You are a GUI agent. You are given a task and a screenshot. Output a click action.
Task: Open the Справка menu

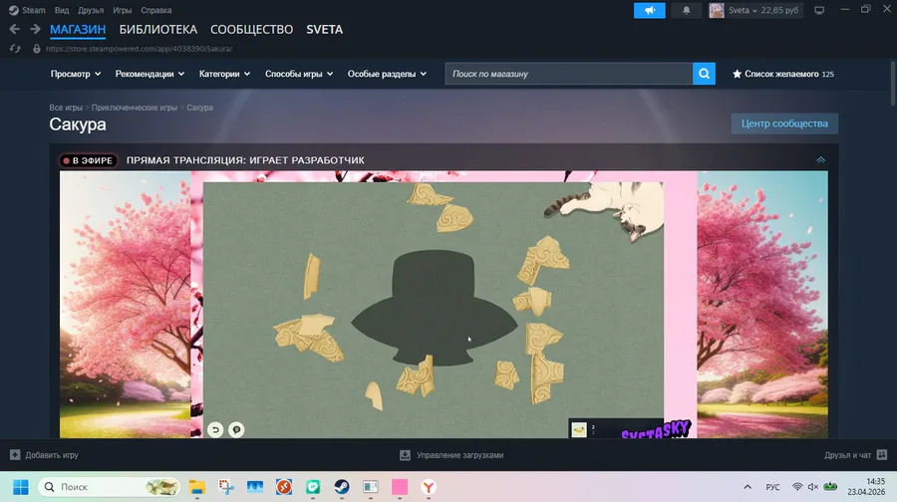(156, 10)
